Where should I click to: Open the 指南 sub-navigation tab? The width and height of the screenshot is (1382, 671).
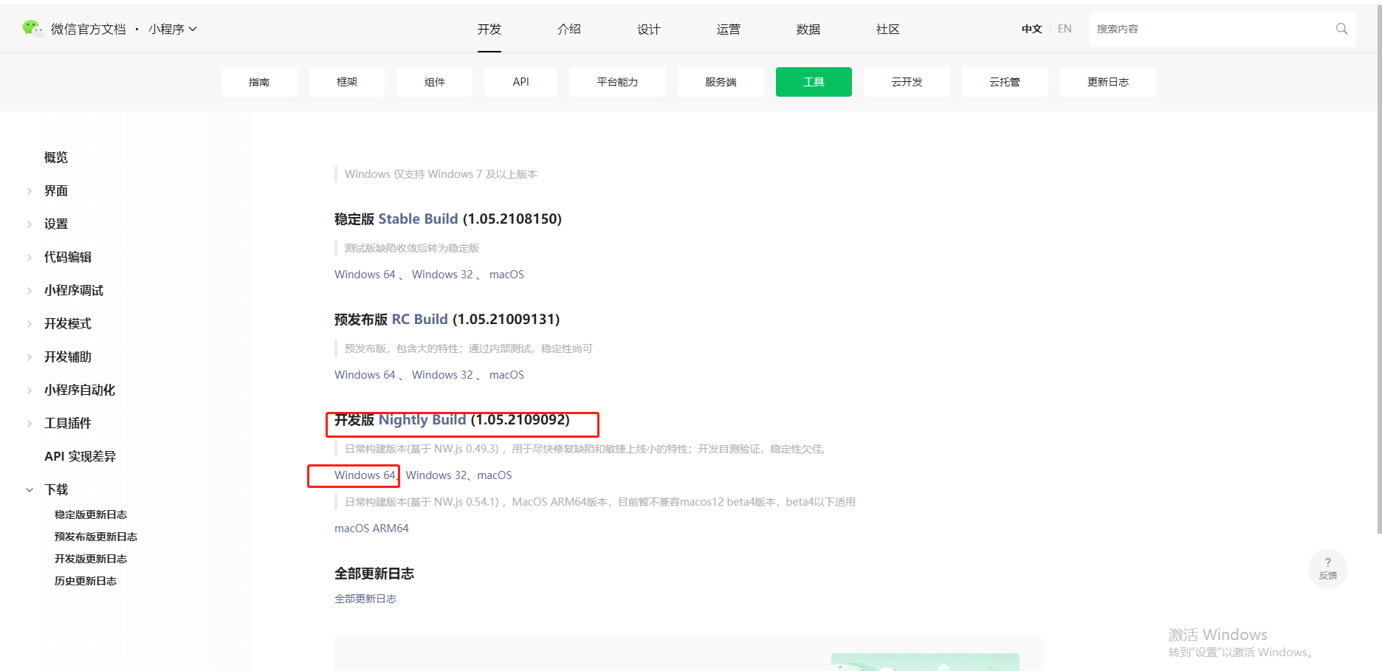(259, 82)
